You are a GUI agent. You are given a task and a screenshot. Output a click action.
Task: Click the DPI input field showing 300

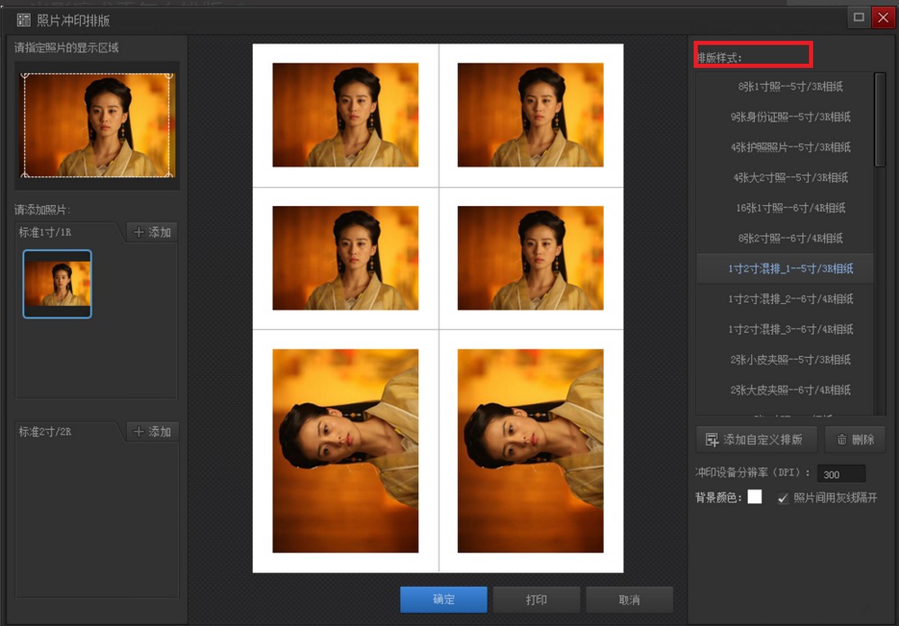click(x=841, y=474)
